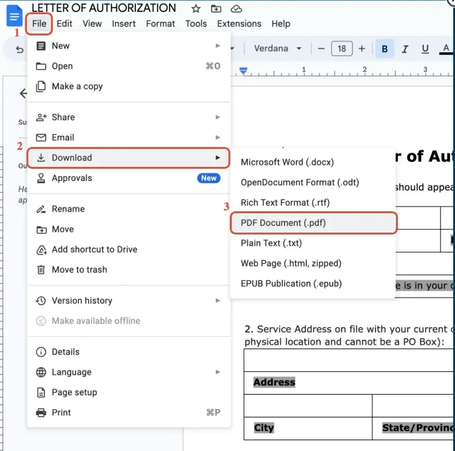The width and height of the screenshot is (455, 451).
Task: Toggle Bold formatting
Action: click(x=385, y=49)
